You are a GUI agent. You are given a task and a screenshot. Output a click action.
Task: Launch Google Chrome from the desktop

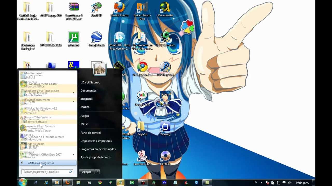142,69
